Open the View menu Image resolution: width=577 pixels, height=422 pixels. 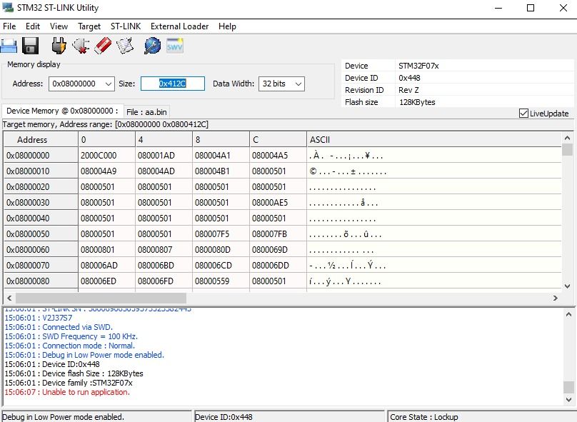tap(59, 26)
